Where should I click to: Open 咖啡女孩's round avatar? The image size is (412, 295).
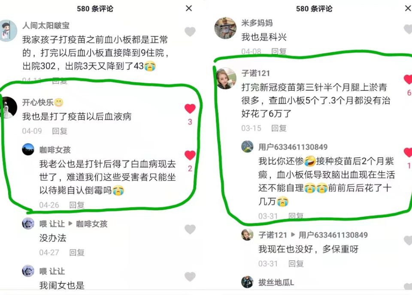pos(28,149)
